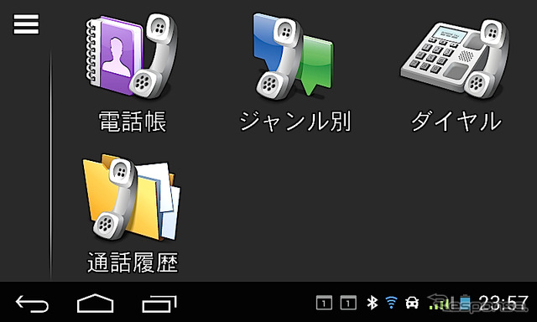Screen dimensions: 537x322
Task: Open the hamburger menu
Action: click(26, 24)
